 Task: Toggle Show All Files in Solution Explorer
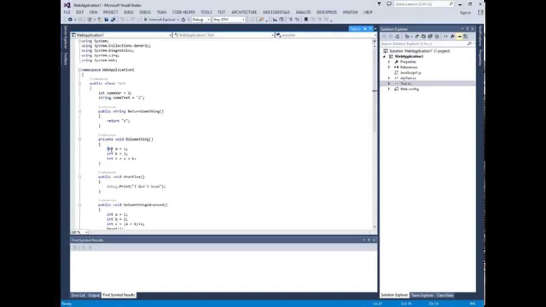[x=437, y=36]
